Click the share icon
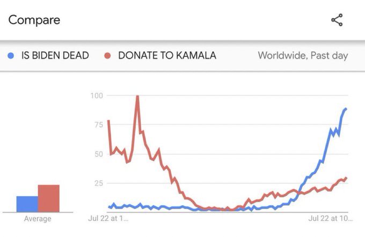The width and height of the screenshot is (365, 237). [337, 20]
